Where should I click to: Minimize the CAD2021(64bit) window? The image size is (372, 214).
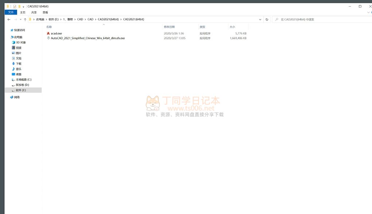[x=350, y=7]
